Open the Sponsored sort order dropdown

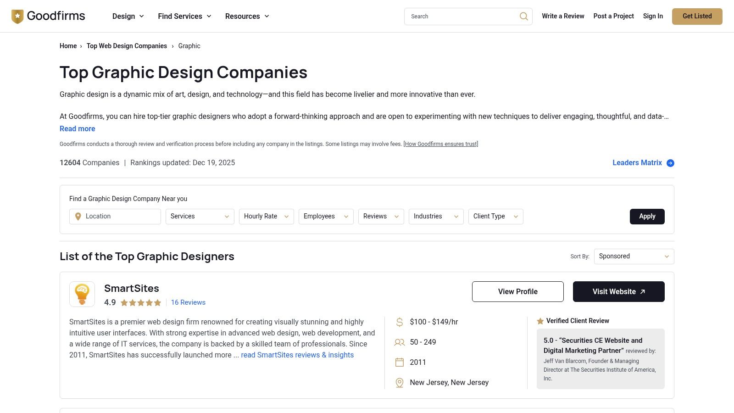(634, 256)
